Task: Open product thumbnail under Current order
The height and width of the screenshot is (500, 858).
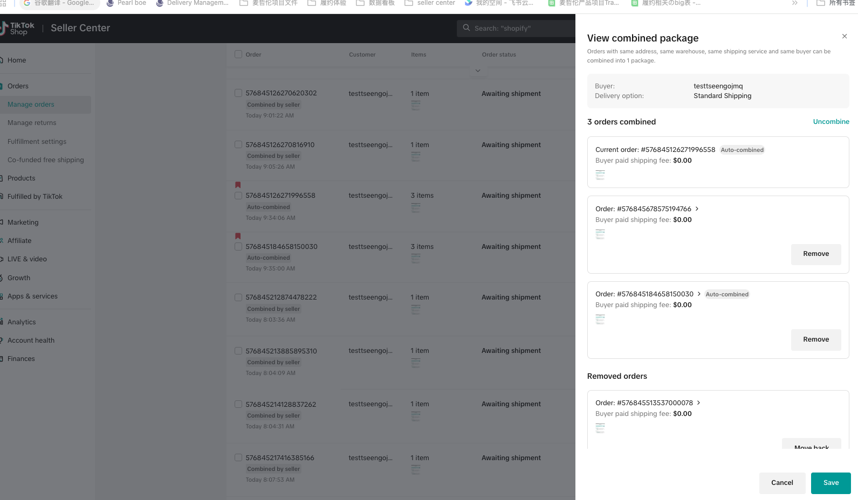Action: 600,175
